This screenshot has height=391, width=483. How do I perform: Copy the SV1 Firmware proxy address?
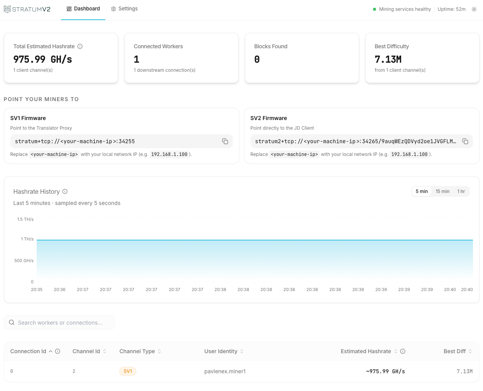[225, 141]
